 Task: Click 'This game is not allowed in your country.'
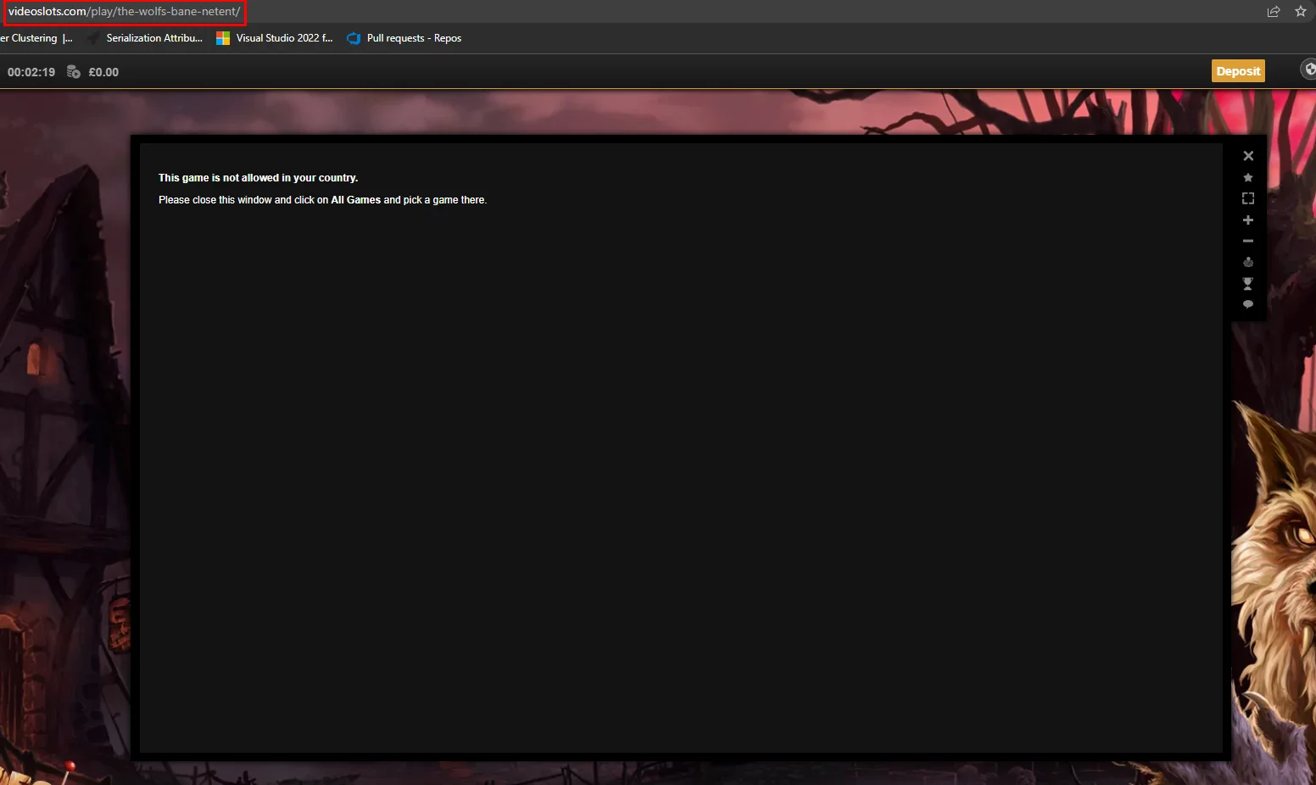click(x=258, y=178)
